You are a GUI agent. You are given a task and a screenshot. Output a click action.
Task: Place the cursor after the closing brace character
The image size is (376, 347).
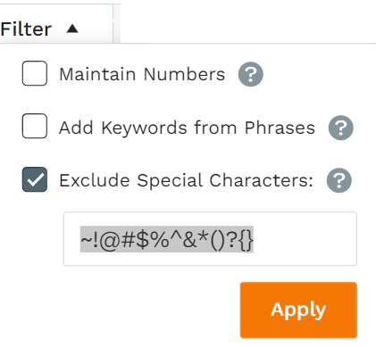tap(254, 240)
